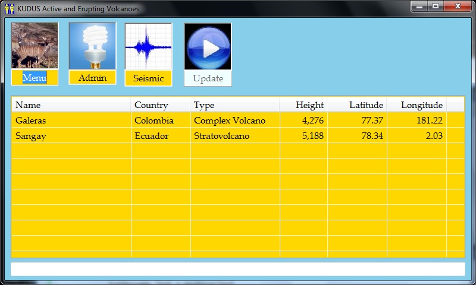Click the Seismic label button
This screenshot has height=285, width=476.
pos(148,78)
